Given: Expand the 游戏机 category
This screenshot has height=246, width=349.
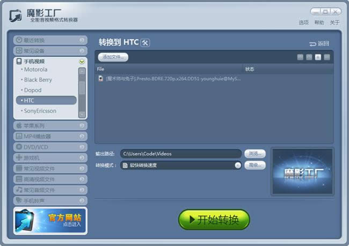Looking at the screenshot, I should (x=50, y=158).
